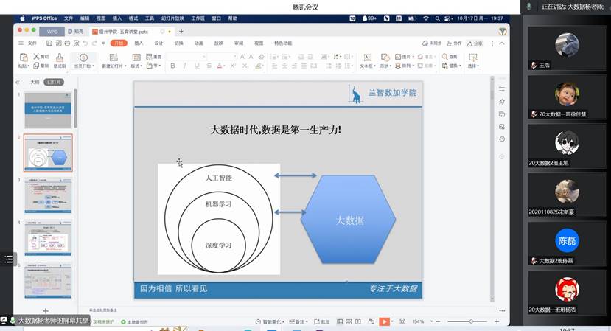Click the Notes (备注) button in status bar

pyautogui.click(x=298, y=321)
